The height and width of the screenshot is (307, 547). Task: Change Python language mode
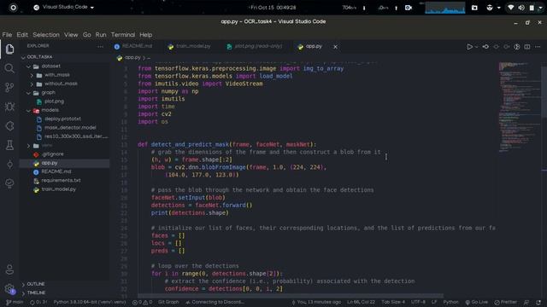click(x=450, y=302)
